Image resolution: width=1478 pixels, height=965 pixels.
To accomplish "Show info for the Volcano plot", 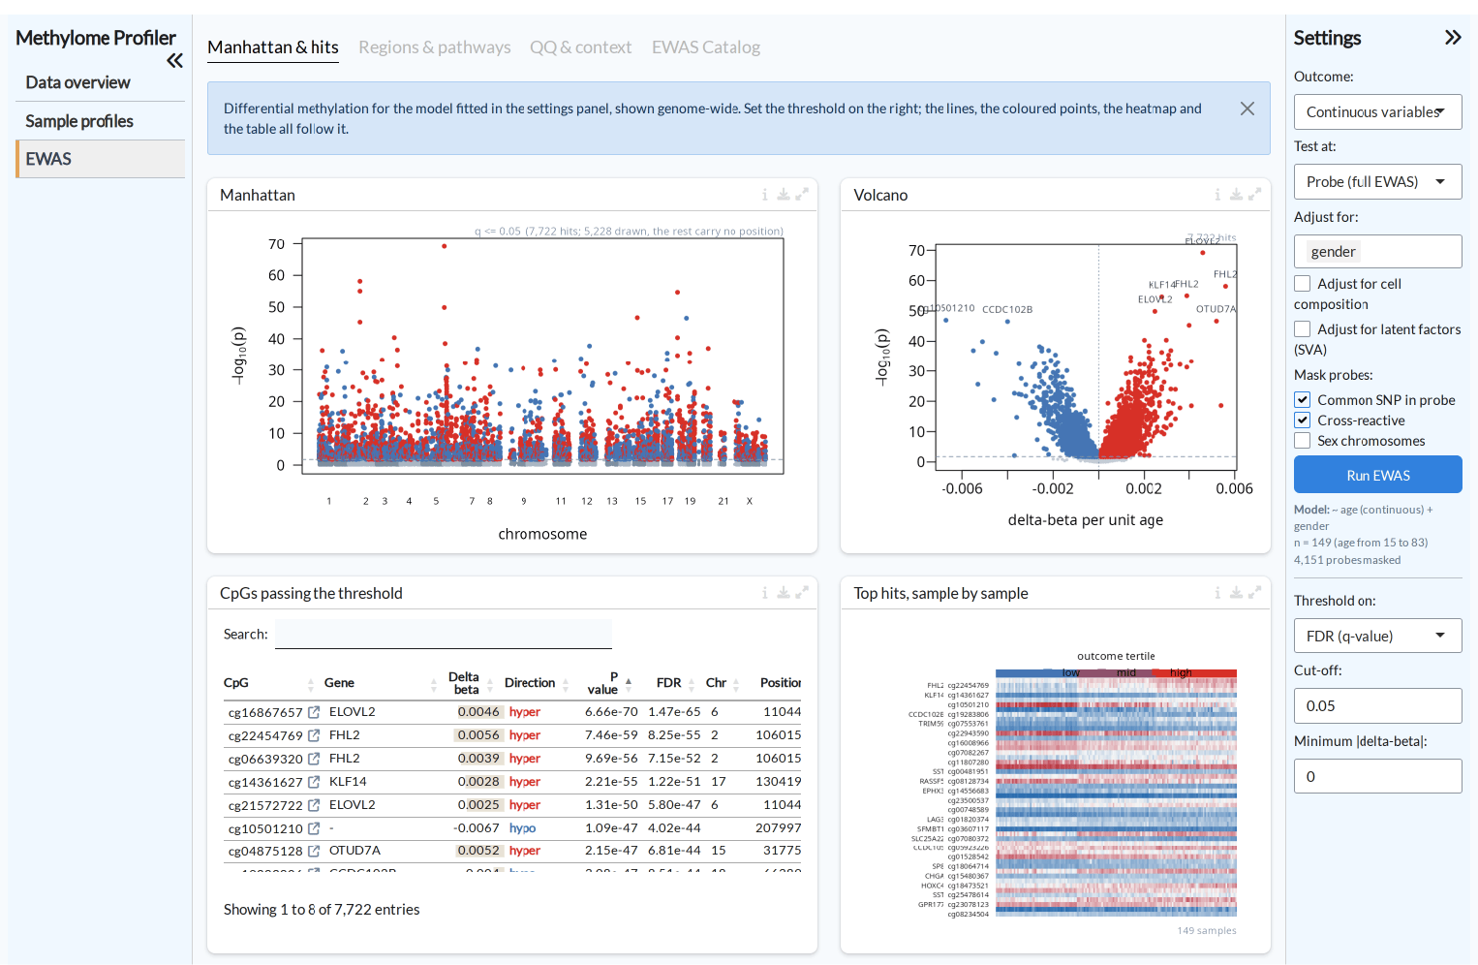I will [x=1217, y=195].
